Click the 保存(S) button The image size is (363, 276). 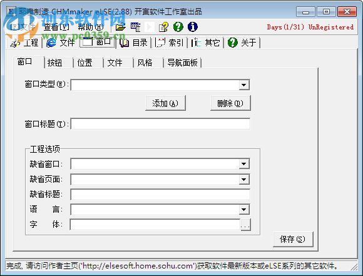pos(293,239)
